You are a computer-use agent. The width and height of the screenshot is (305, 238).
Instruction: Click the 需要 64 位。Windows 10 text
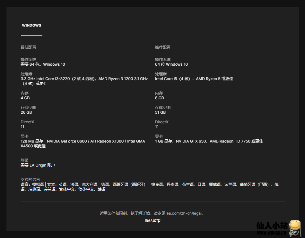point(43,64)
